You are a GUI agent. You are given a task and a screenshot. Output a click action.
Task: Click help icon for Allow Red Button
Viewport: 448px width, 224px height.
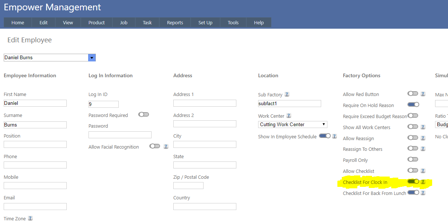click(423, 94)
